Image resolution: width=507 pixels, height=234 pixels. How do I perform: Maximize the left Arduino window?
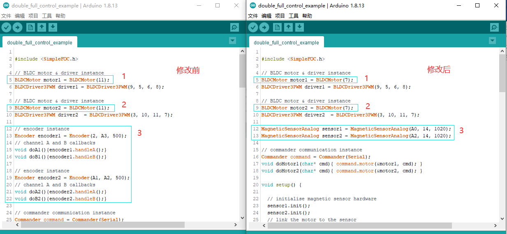(x=218, y=5)
